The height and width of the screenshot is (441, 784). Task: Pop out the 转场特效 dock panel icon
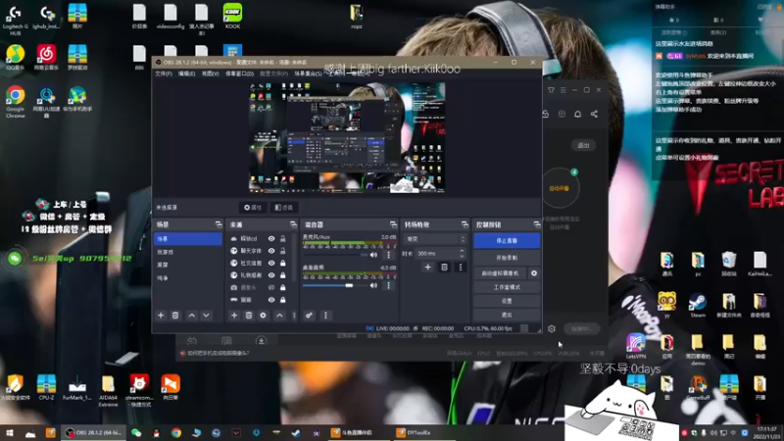click(465, 224)
